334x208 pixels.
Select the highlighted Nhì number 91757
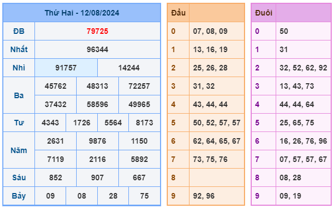tap(66, 68)
